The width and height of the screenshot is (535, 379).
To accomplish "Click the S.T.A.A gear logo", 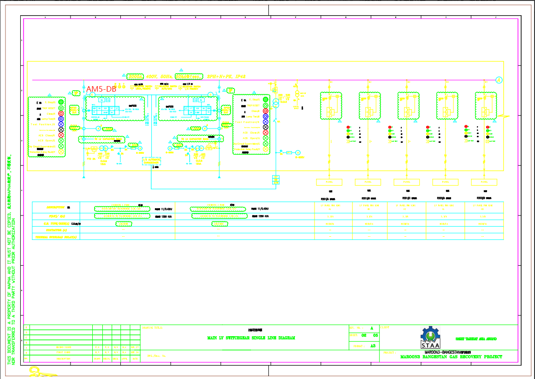I will coord(430,337).
